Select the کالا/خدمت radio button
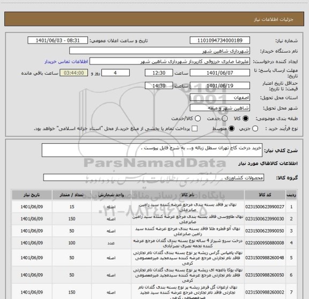Viewport: 309px width, 299px height. point(197,119)
